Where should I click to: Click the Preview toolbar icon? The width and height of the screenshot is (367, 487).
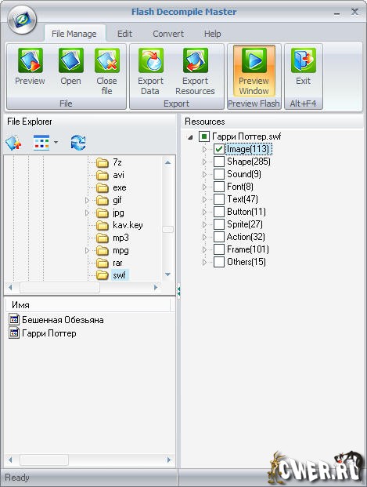[x=30, y=60]
